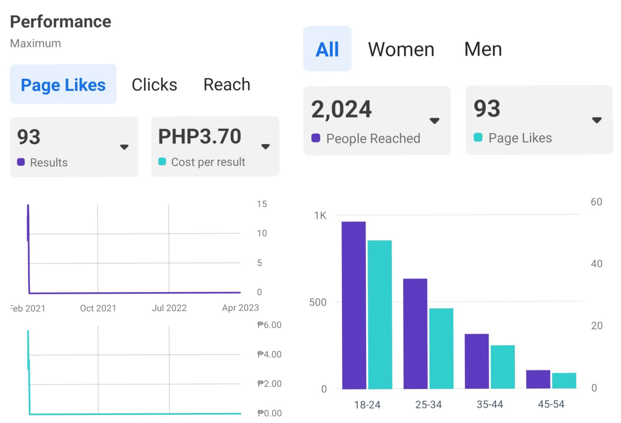This screenshot has width=621, height=423.
Task: Click the purple 35-44 People Reached bar
Action: [476, 361]
